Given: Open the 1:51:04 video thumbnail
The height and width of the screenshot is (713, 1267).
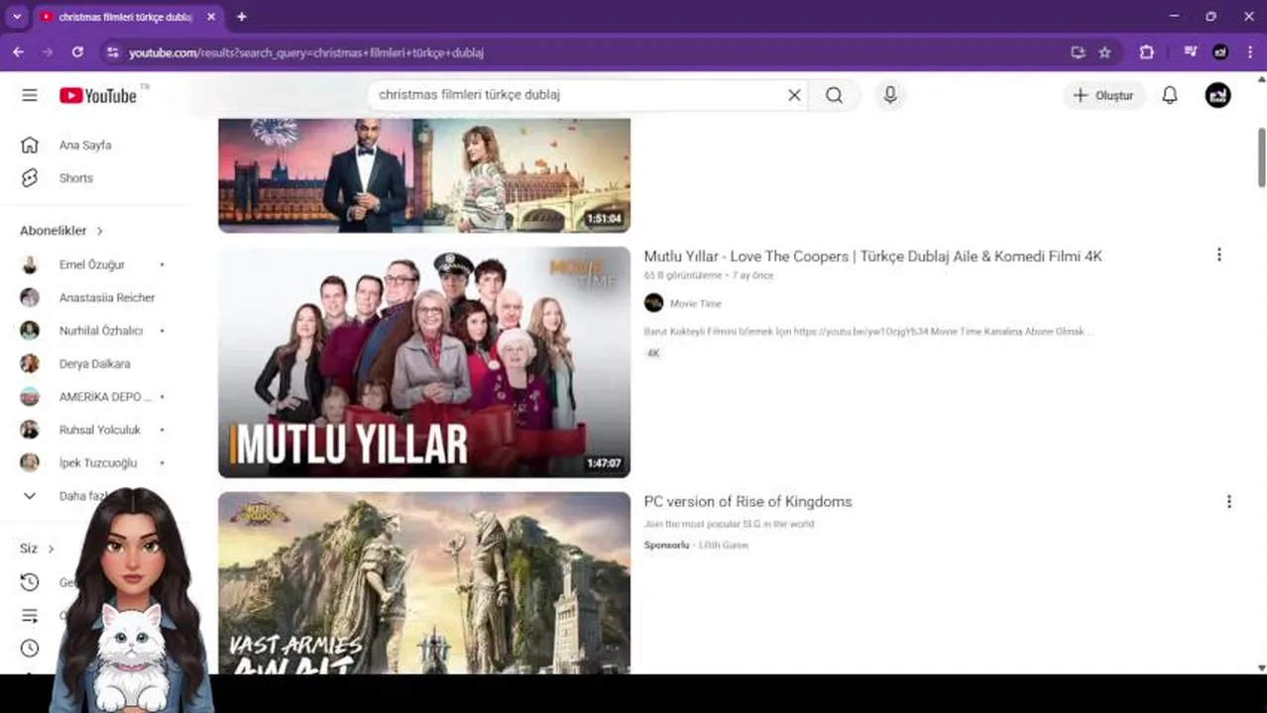Looking at the screenshot, I should point(424,175).
